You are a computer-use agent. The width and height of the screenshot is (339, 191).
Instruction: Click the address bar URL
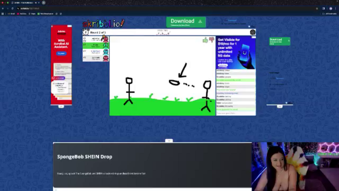pos(30,8)
